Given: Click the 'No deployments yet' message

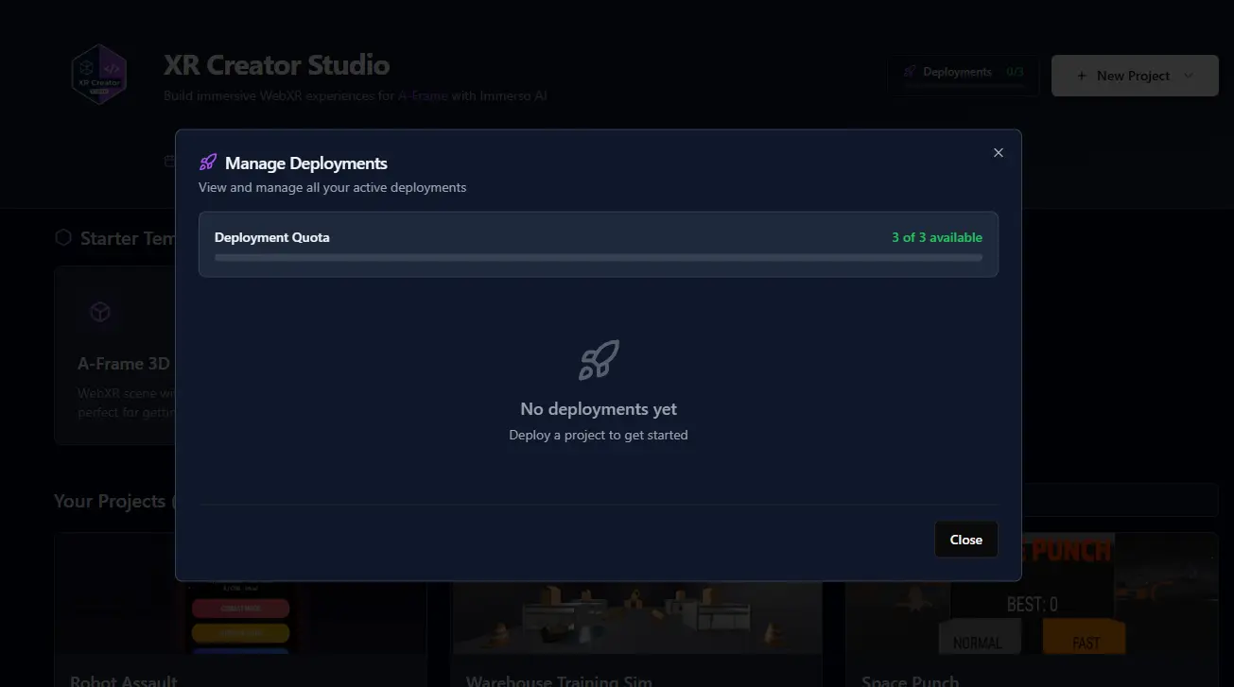Looking at the screenshot, I should 599,409.
